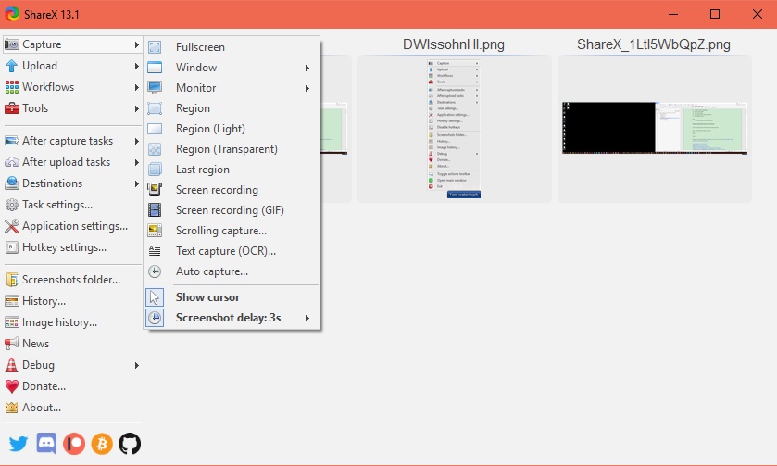Toggle the Show cursor option
The image size is (777, 466).
click(x=232, y=297)
